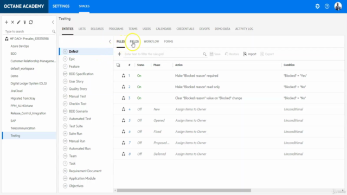Click the add space plus icon
This screenshot has height=195, width=347.
click(x=7, y=22)
